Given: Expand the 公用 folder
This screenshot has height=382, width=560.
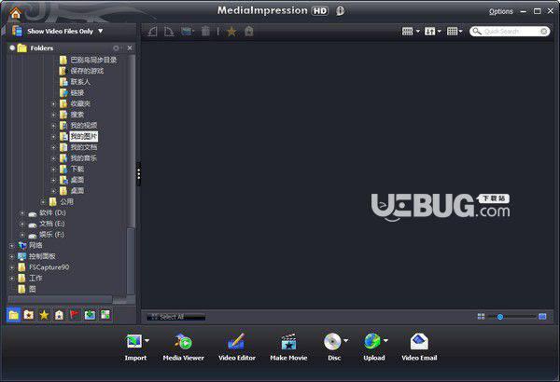Looking at the screenshot, I should tap(43, 202).
